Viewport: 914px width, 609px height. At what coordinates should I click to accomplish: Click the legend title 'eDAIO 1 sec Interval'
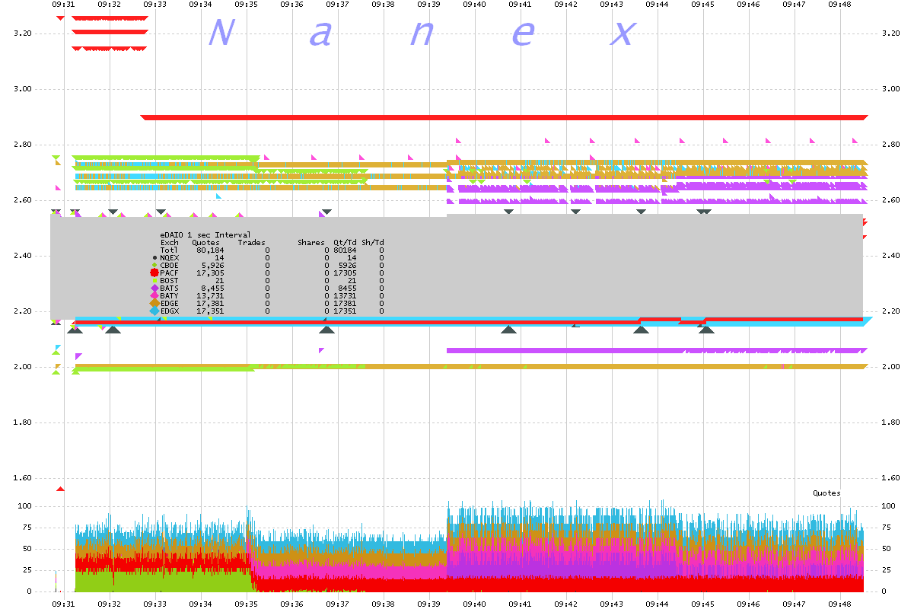pos(205,234)
